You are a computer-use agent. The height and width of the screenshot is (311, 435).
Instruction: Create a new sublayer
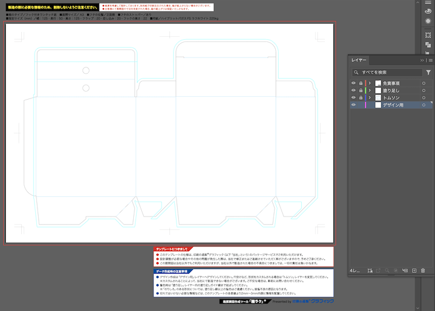(x=404, y=270)
